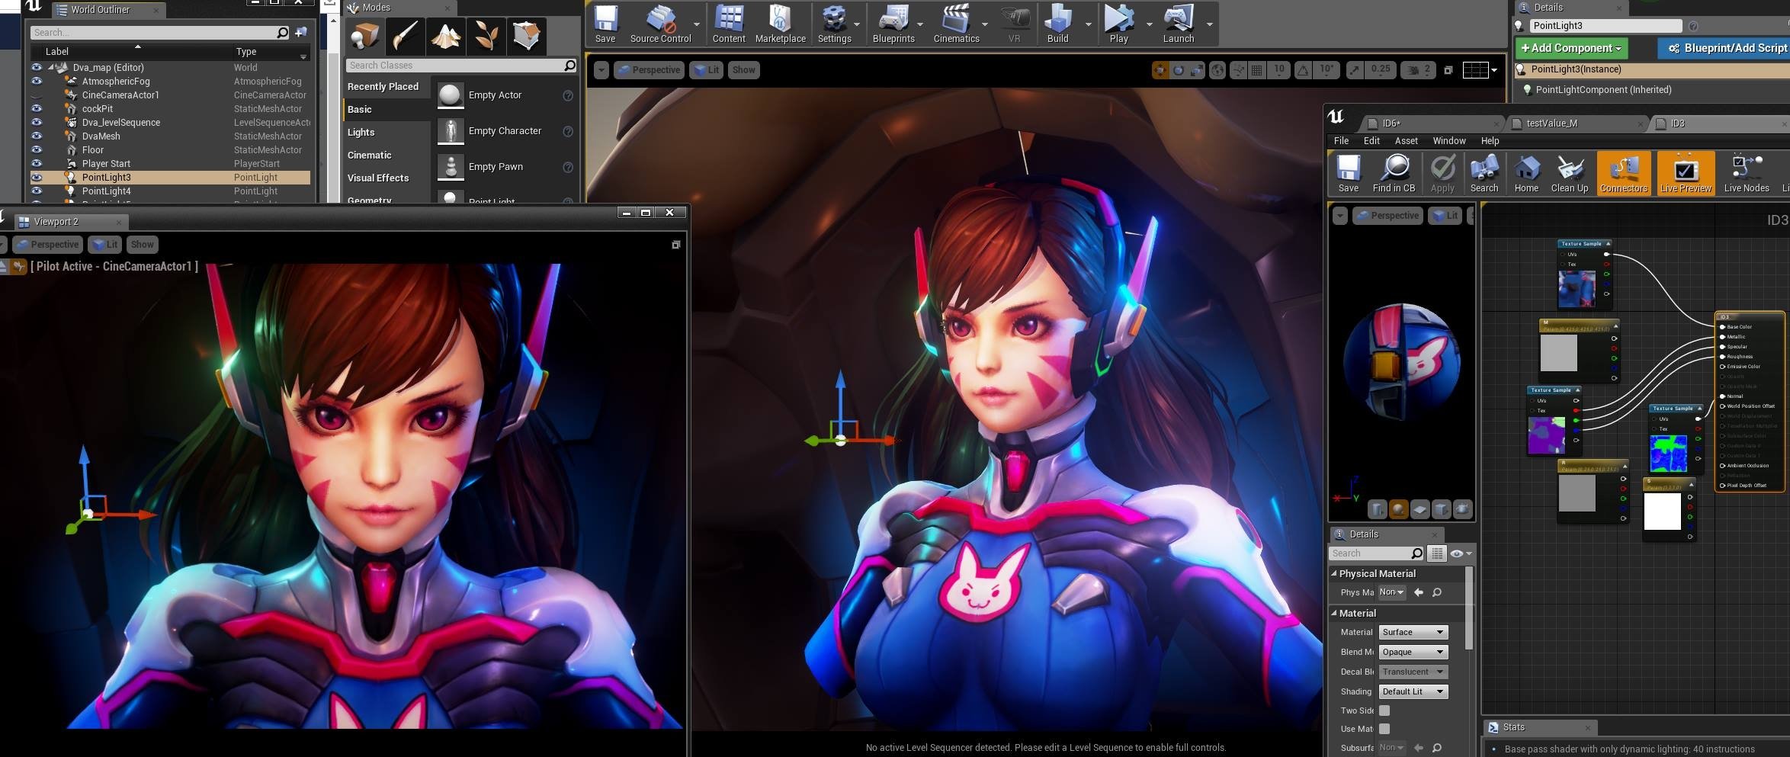Toggle the Use Material Attributes checkbox
This screenshot has width=1790, height=757.
[1384, 729]
